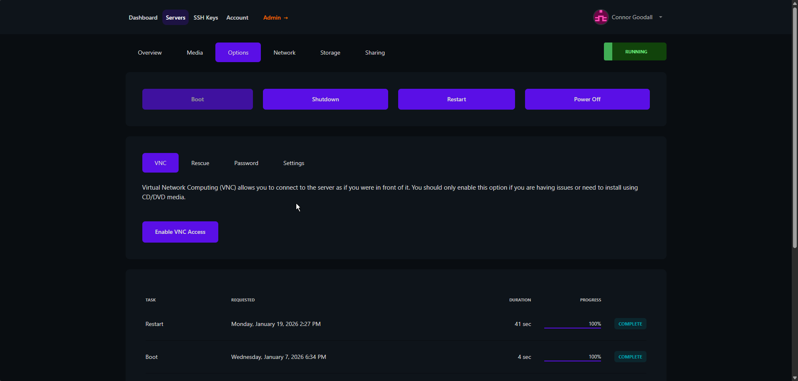Image resolution: width=798 pixels, height=381 pixels.
Task: Click the Connor Goodall avatar icon
Action: click(601, 17)
